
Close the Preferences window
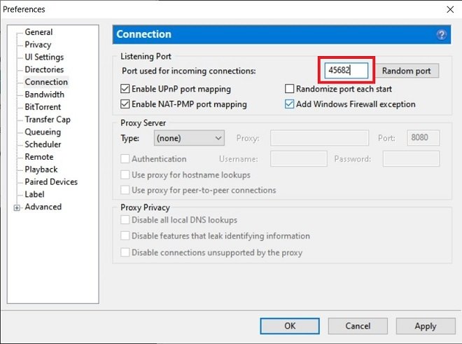pyautogui.click(x=450, y=9)
